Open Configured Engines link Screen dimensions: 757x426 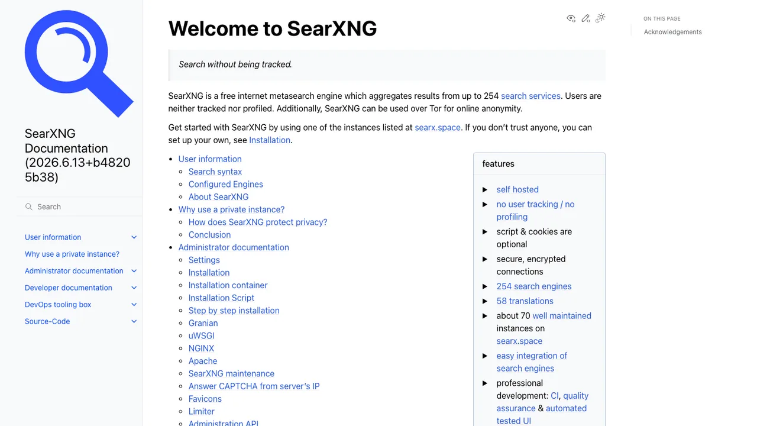(226, 184)
